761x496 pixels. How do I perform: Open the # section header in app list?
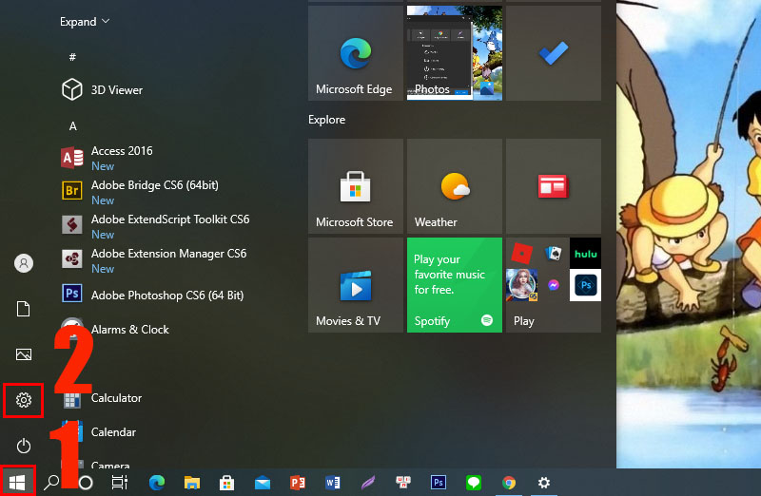72,57
